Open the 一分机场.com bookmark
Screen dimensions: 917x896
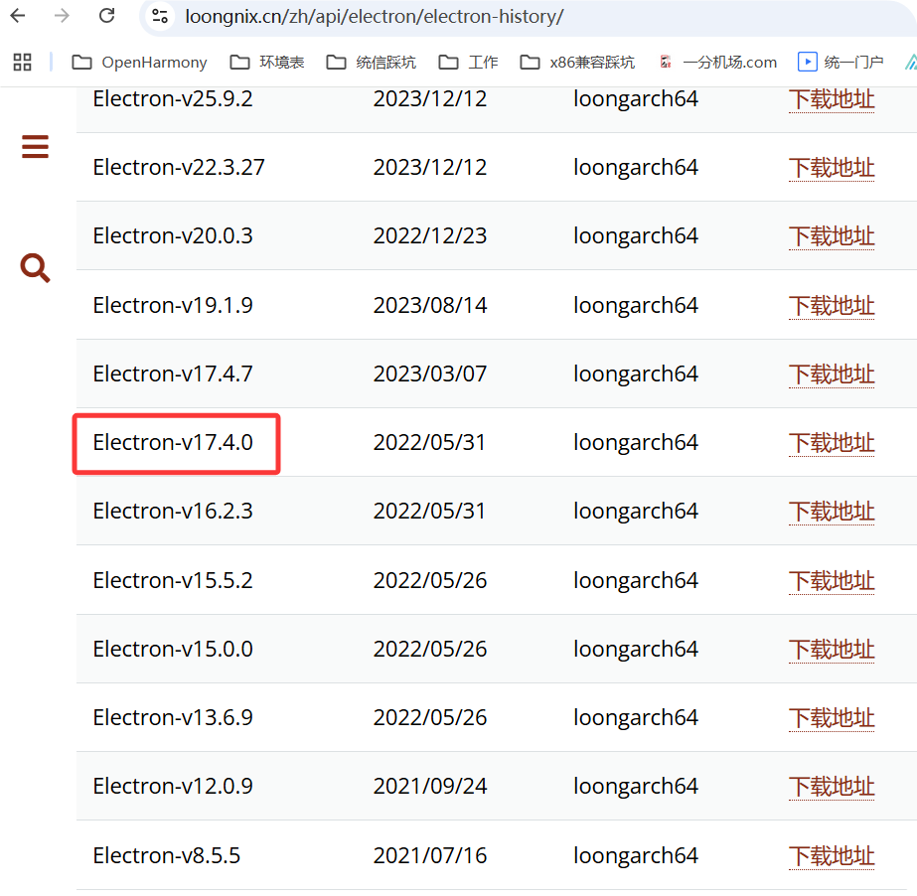click(x=718, y=62)
